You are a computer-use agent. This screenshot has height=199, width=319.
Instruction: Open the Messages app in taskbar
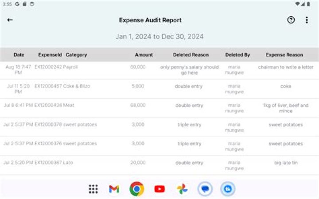205,189
